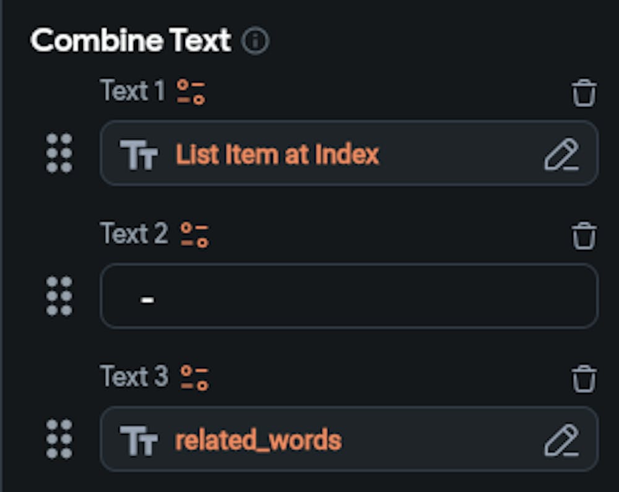Click the Text type icon in Text 3
The height and width of the screenshot is (492, 619).
click(139, 440)
